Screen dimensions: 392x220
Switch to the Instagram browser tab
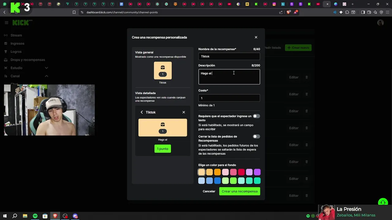tap(274, 4)
